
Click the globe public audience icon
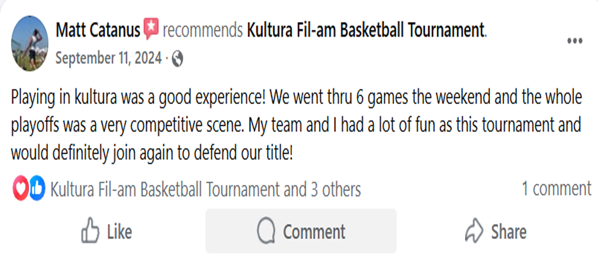178,57
